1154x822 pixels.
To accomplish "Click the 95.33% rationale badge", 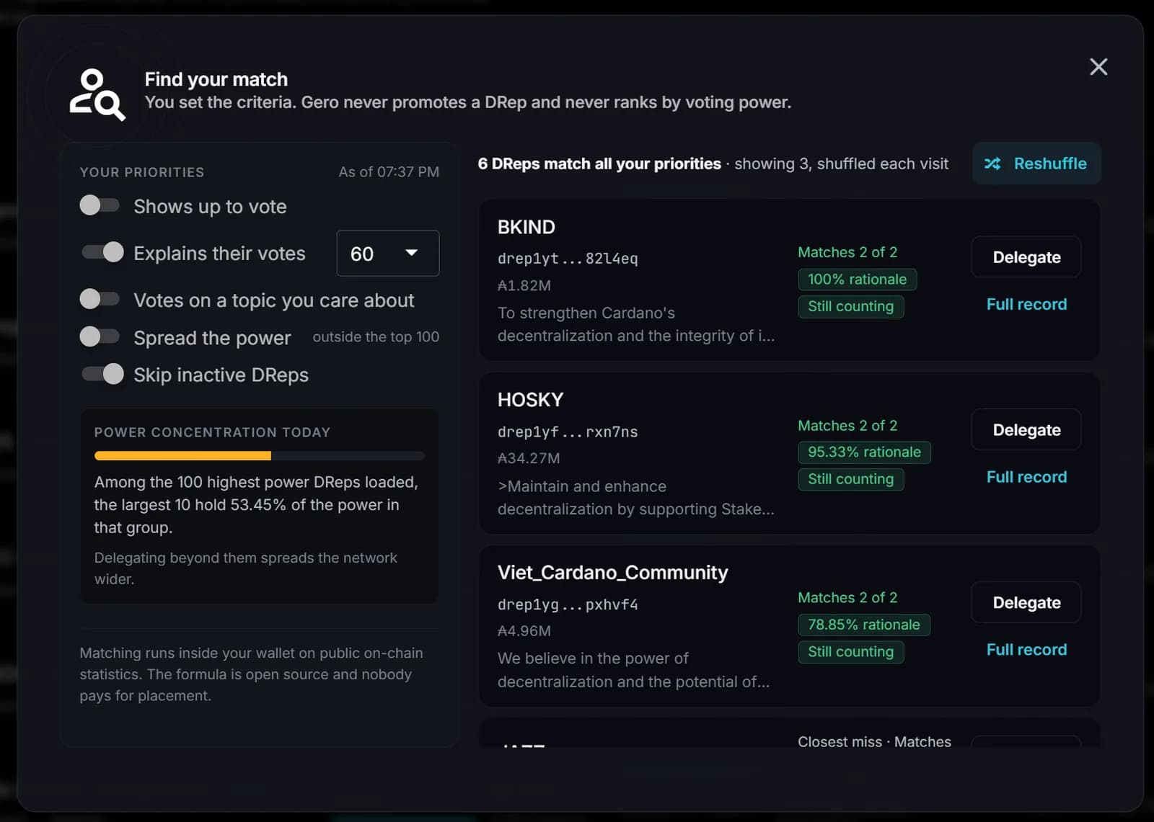I will [x=864, y=452].
